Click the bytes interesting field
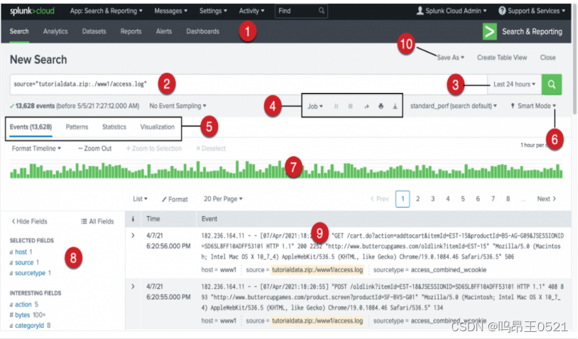The height and width of the screenshot is (339, 578). coord(23,315)
